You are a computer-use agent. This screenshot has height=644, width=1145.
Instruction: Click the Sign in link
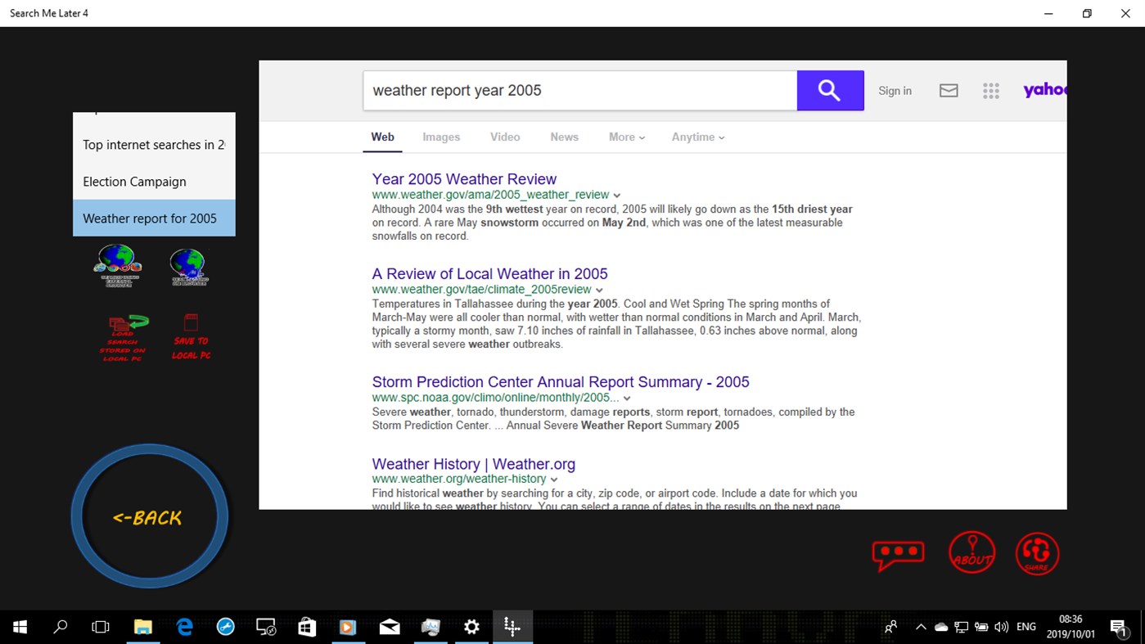click(x=895, y=90)
